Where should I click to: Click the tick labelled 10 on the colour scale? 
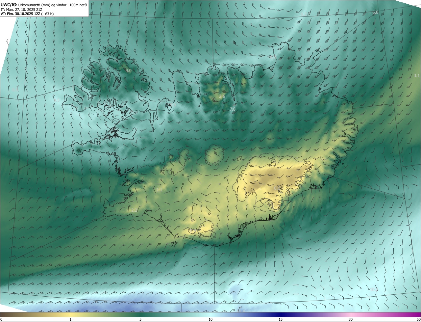(210, 319)
